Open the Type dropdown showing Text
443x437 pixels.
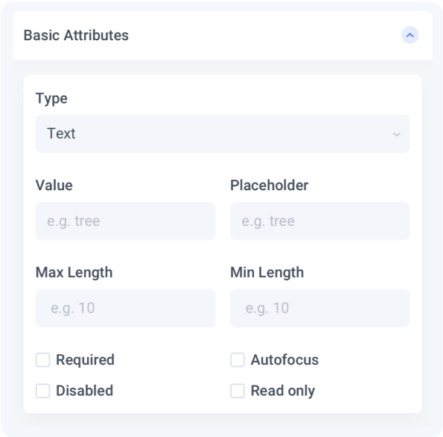(223, 134)
